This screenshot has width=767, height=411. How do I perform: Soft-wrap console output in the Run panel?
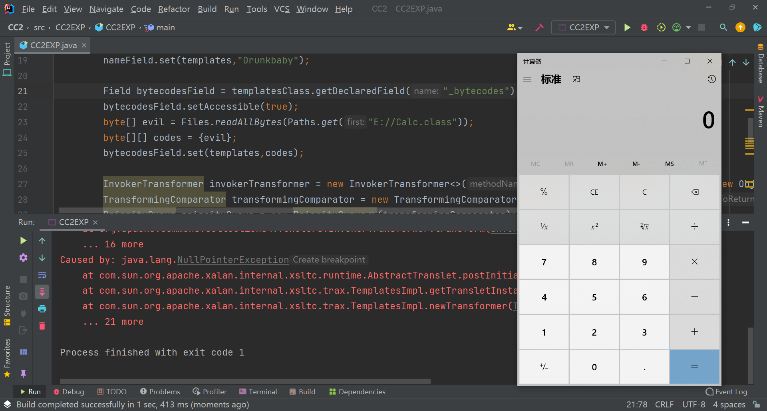42,275
